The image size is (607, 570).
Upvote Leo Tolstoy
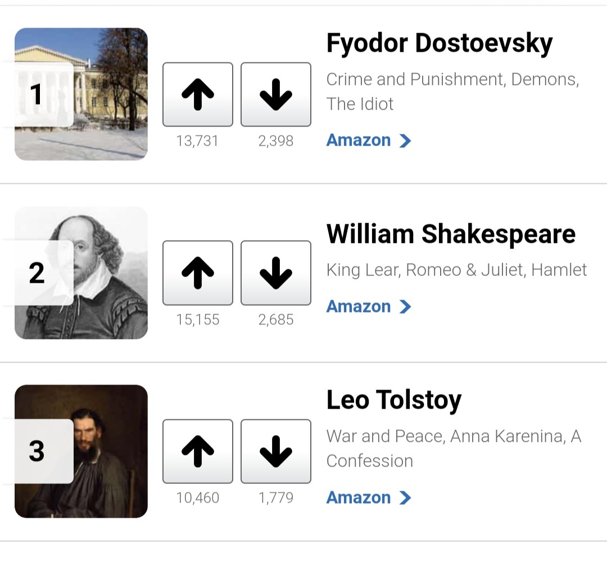pyautogui.click(x=197, y=451)
